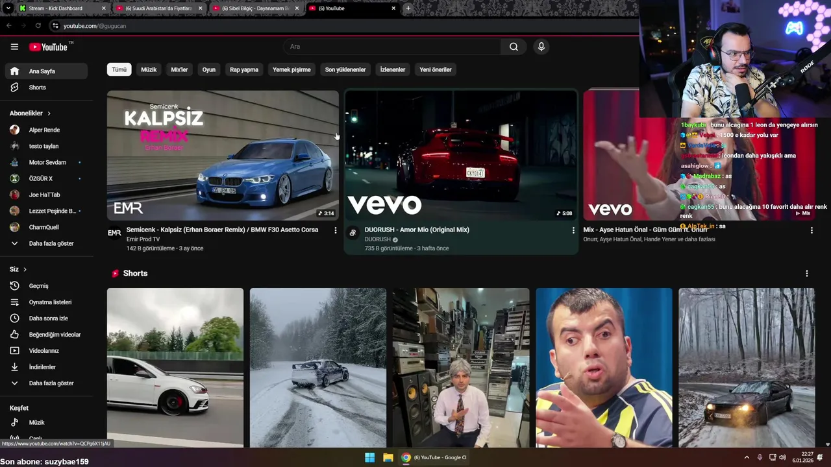This screenshot has height=467, width=831.
Task: Open Motor Sevdam subscription channel
Action: (45, 163)
